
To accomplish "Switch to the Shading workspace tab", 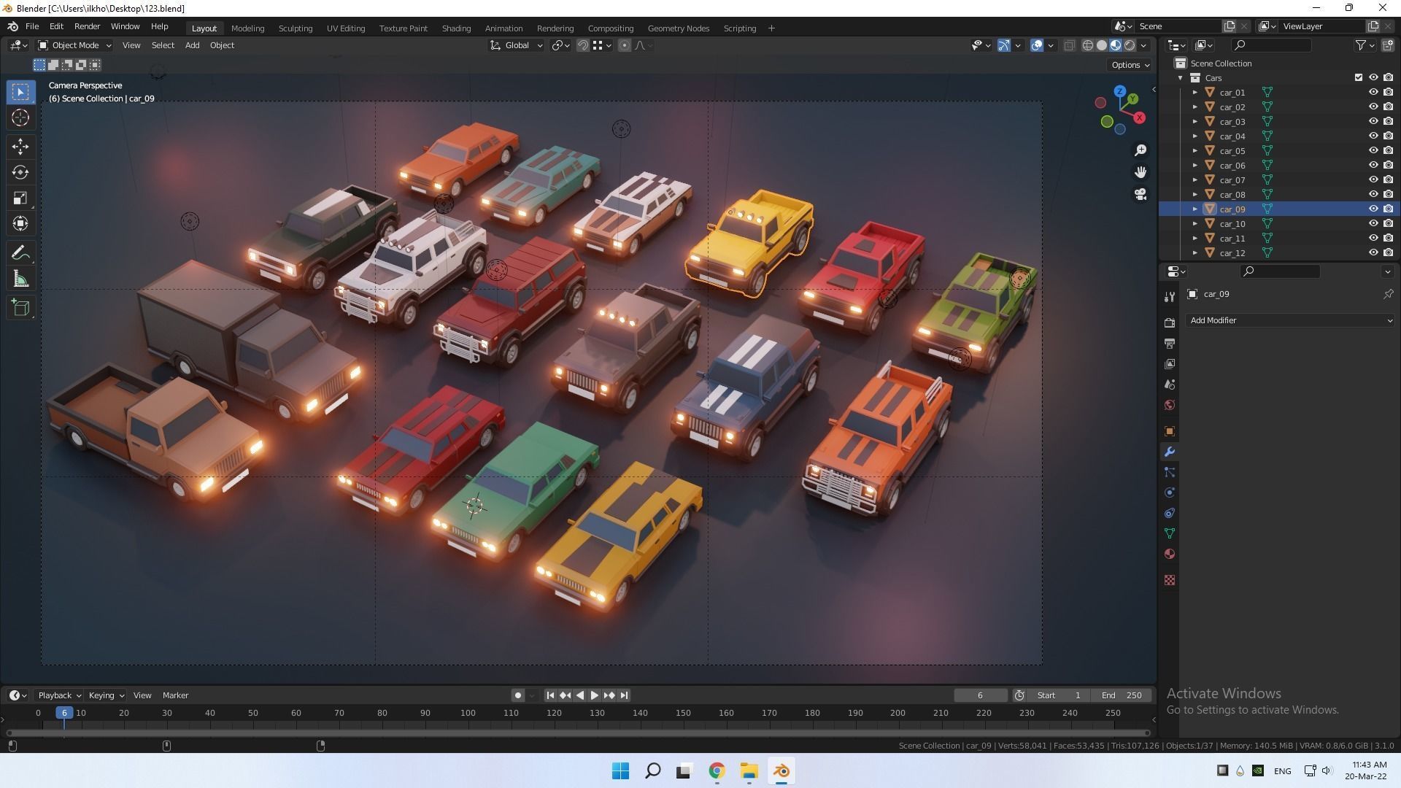I will 456,28.
